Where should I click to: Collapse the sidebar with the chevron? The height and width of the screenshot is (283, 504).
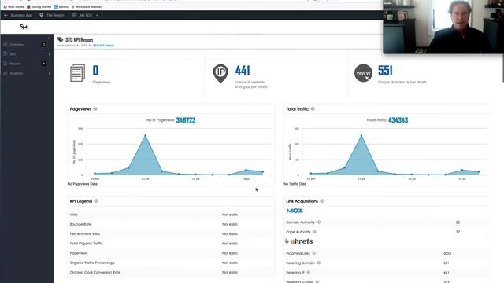tap(49, 39)
